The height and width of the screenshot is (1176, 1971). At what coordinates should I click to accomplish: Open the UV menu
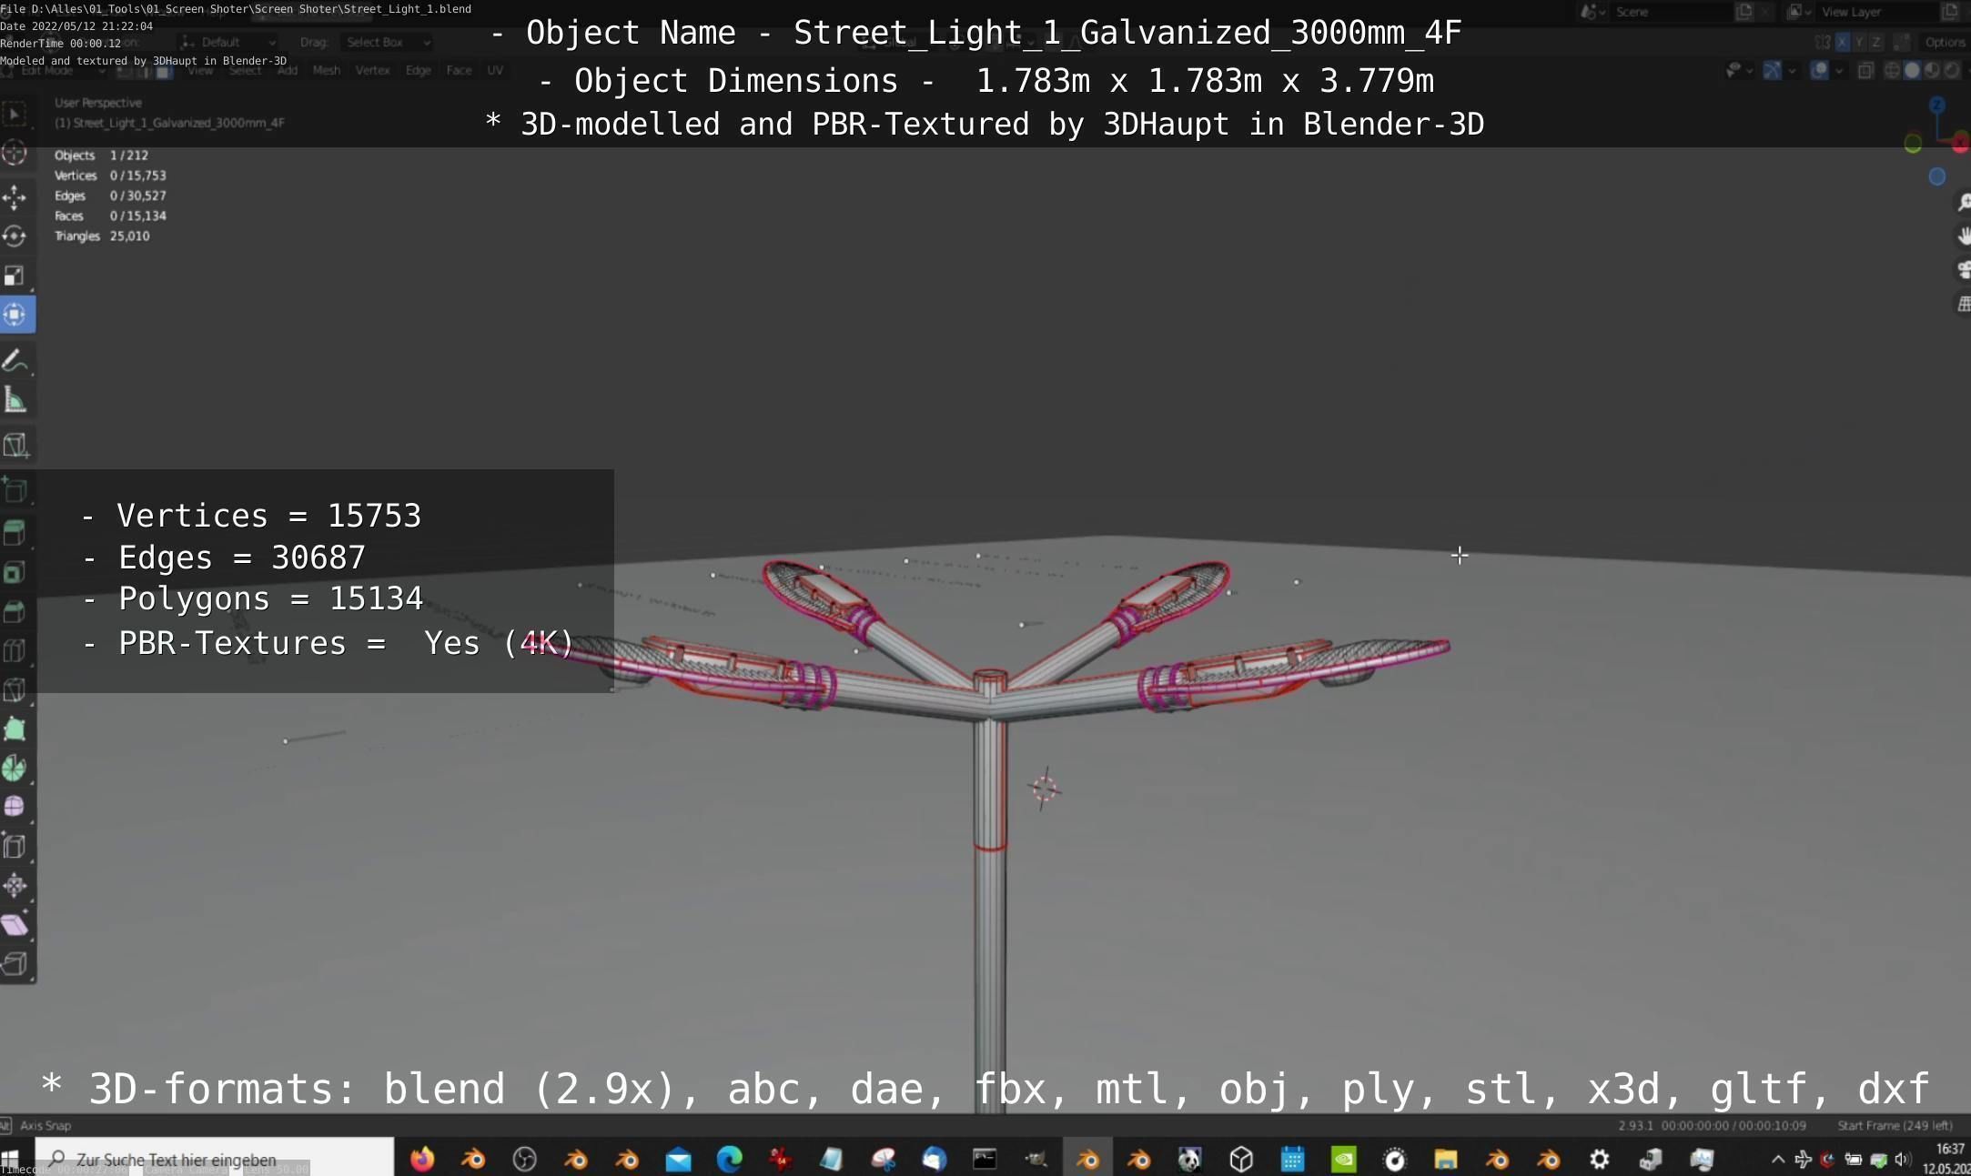tap(495, 70)
